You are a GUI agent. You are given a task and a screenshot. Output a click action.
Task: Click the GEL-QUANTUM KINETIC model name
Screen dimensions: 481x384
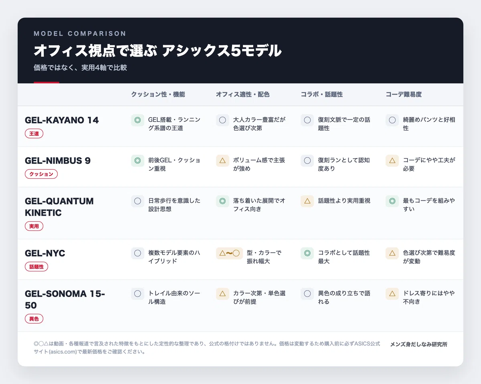(x=59, y=207)
